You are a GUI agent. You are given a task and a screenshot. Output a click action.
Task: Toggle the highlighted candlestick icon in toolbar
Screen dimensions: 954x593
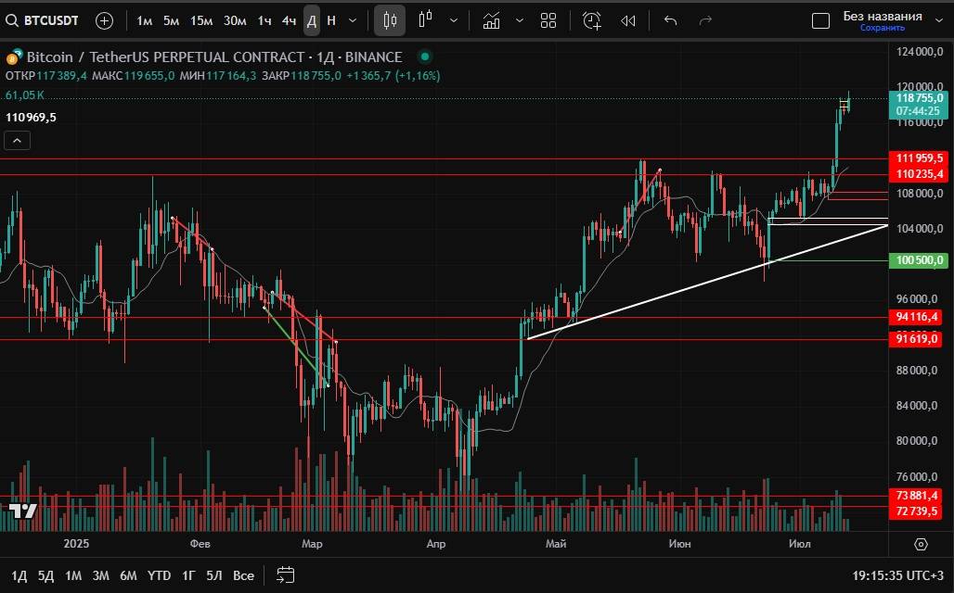[390, 20]
